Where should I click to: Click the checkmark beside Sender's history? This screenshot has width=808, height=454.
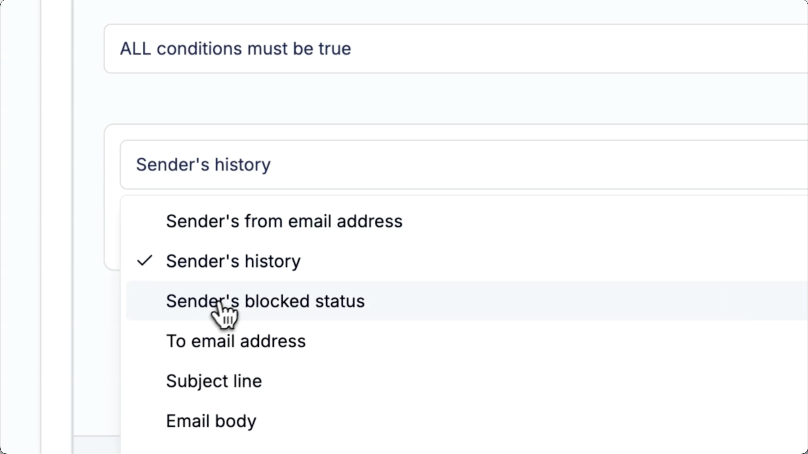point(144,261)
